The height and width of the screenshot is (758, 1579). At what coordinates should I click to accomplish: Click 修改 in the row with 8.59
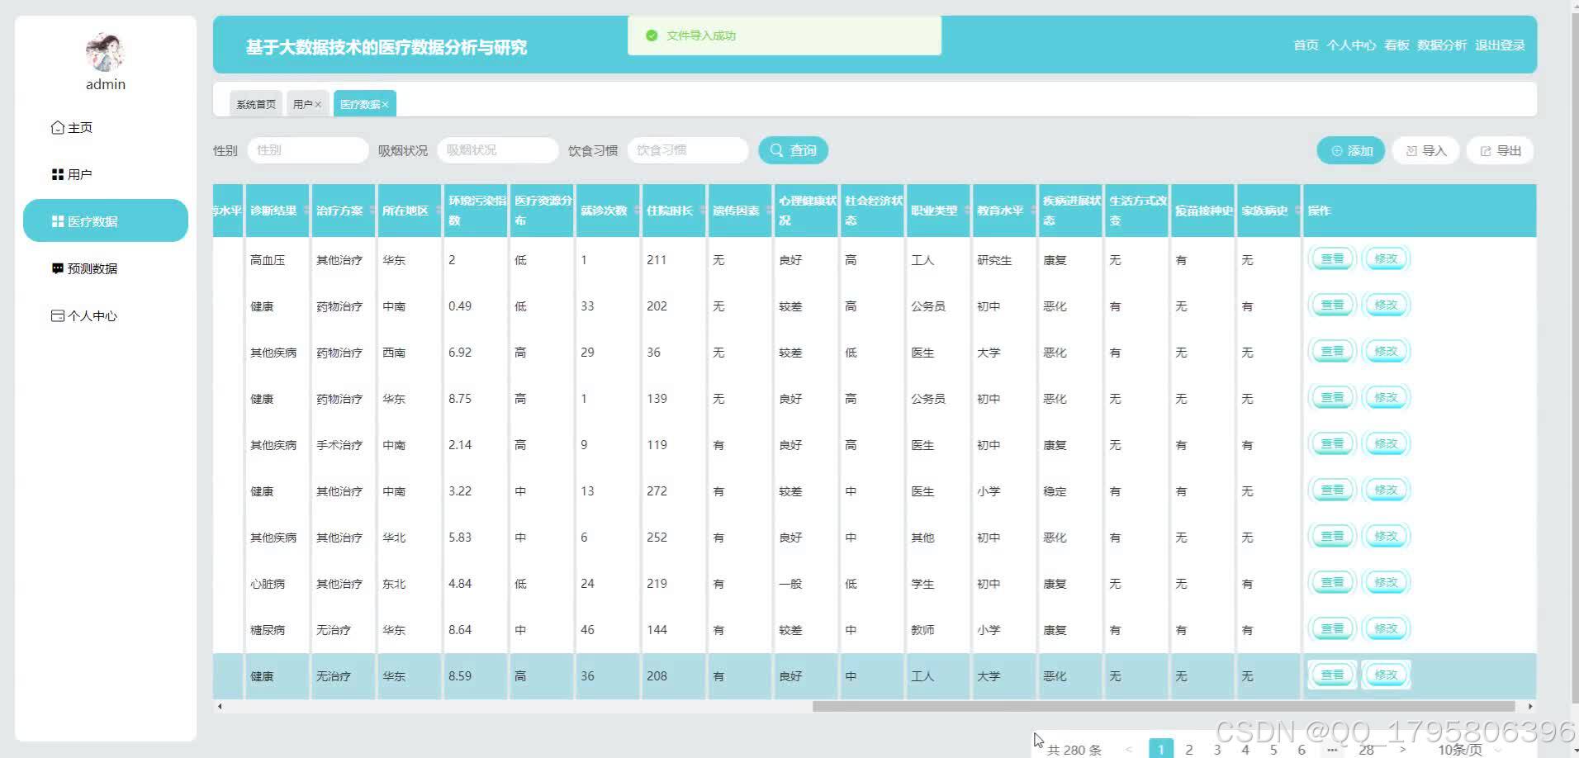click(x=1386, y=675)
